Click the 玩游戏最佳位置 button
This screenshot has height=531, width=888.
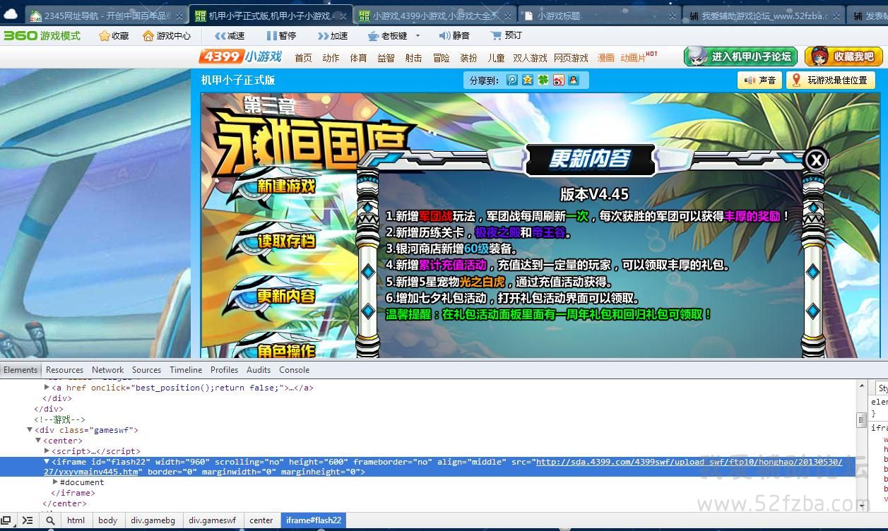(x=830, y=80)
